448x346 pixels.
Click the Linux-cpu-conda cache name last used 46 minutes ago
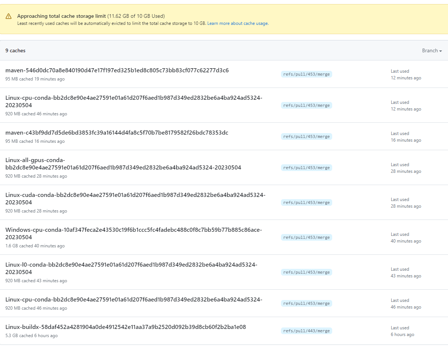134,300
